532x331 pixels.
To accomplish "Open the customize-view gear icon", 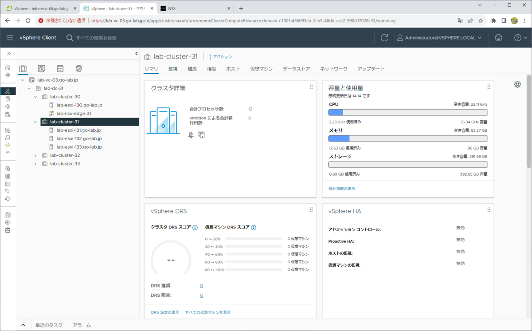I will point(517,84).
